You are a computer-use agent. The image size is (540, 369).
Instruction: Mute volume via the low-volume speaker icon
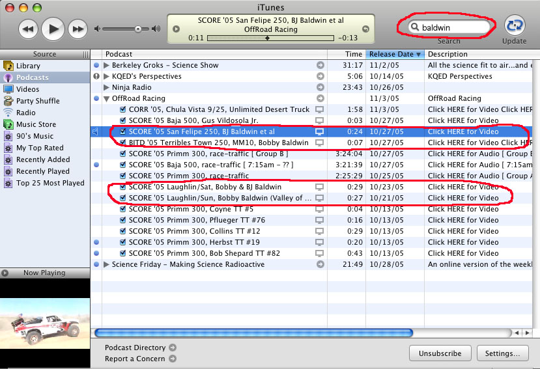(x=97, y=29)
